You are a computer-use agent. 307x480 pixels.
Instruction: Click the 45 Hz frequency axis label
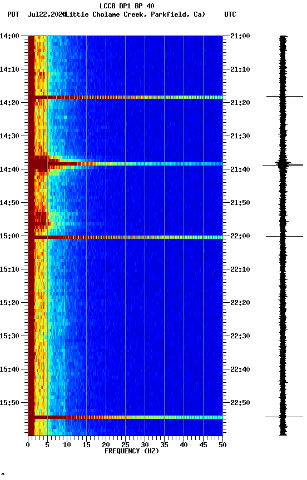(x=203, y=445)
